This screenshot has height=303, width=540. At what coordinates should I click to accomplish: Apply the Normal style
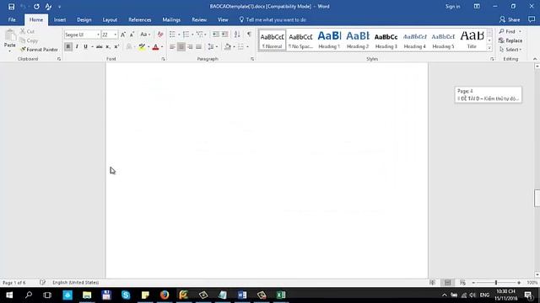click(x=272, y=40)
